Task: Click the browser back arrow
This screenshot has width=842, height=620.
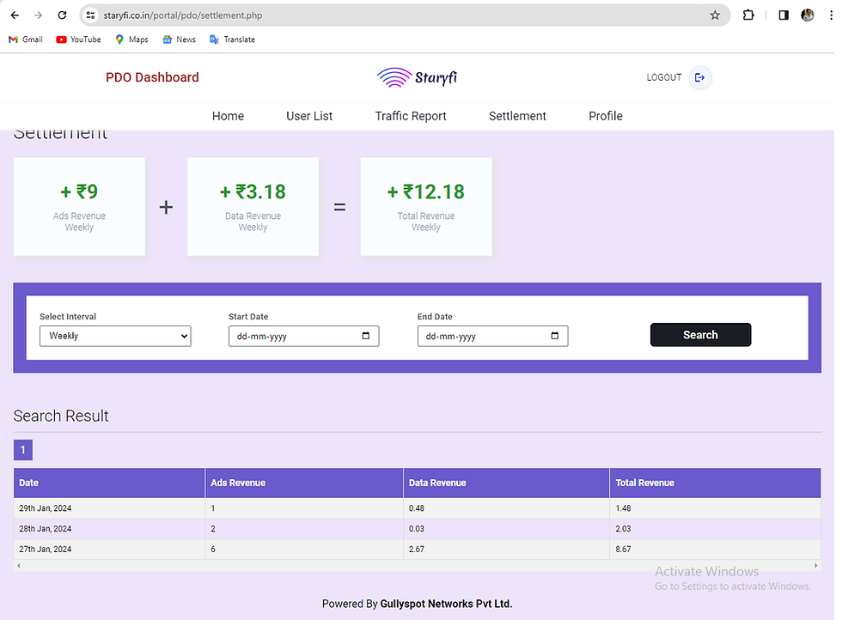Action: [14, 15]
